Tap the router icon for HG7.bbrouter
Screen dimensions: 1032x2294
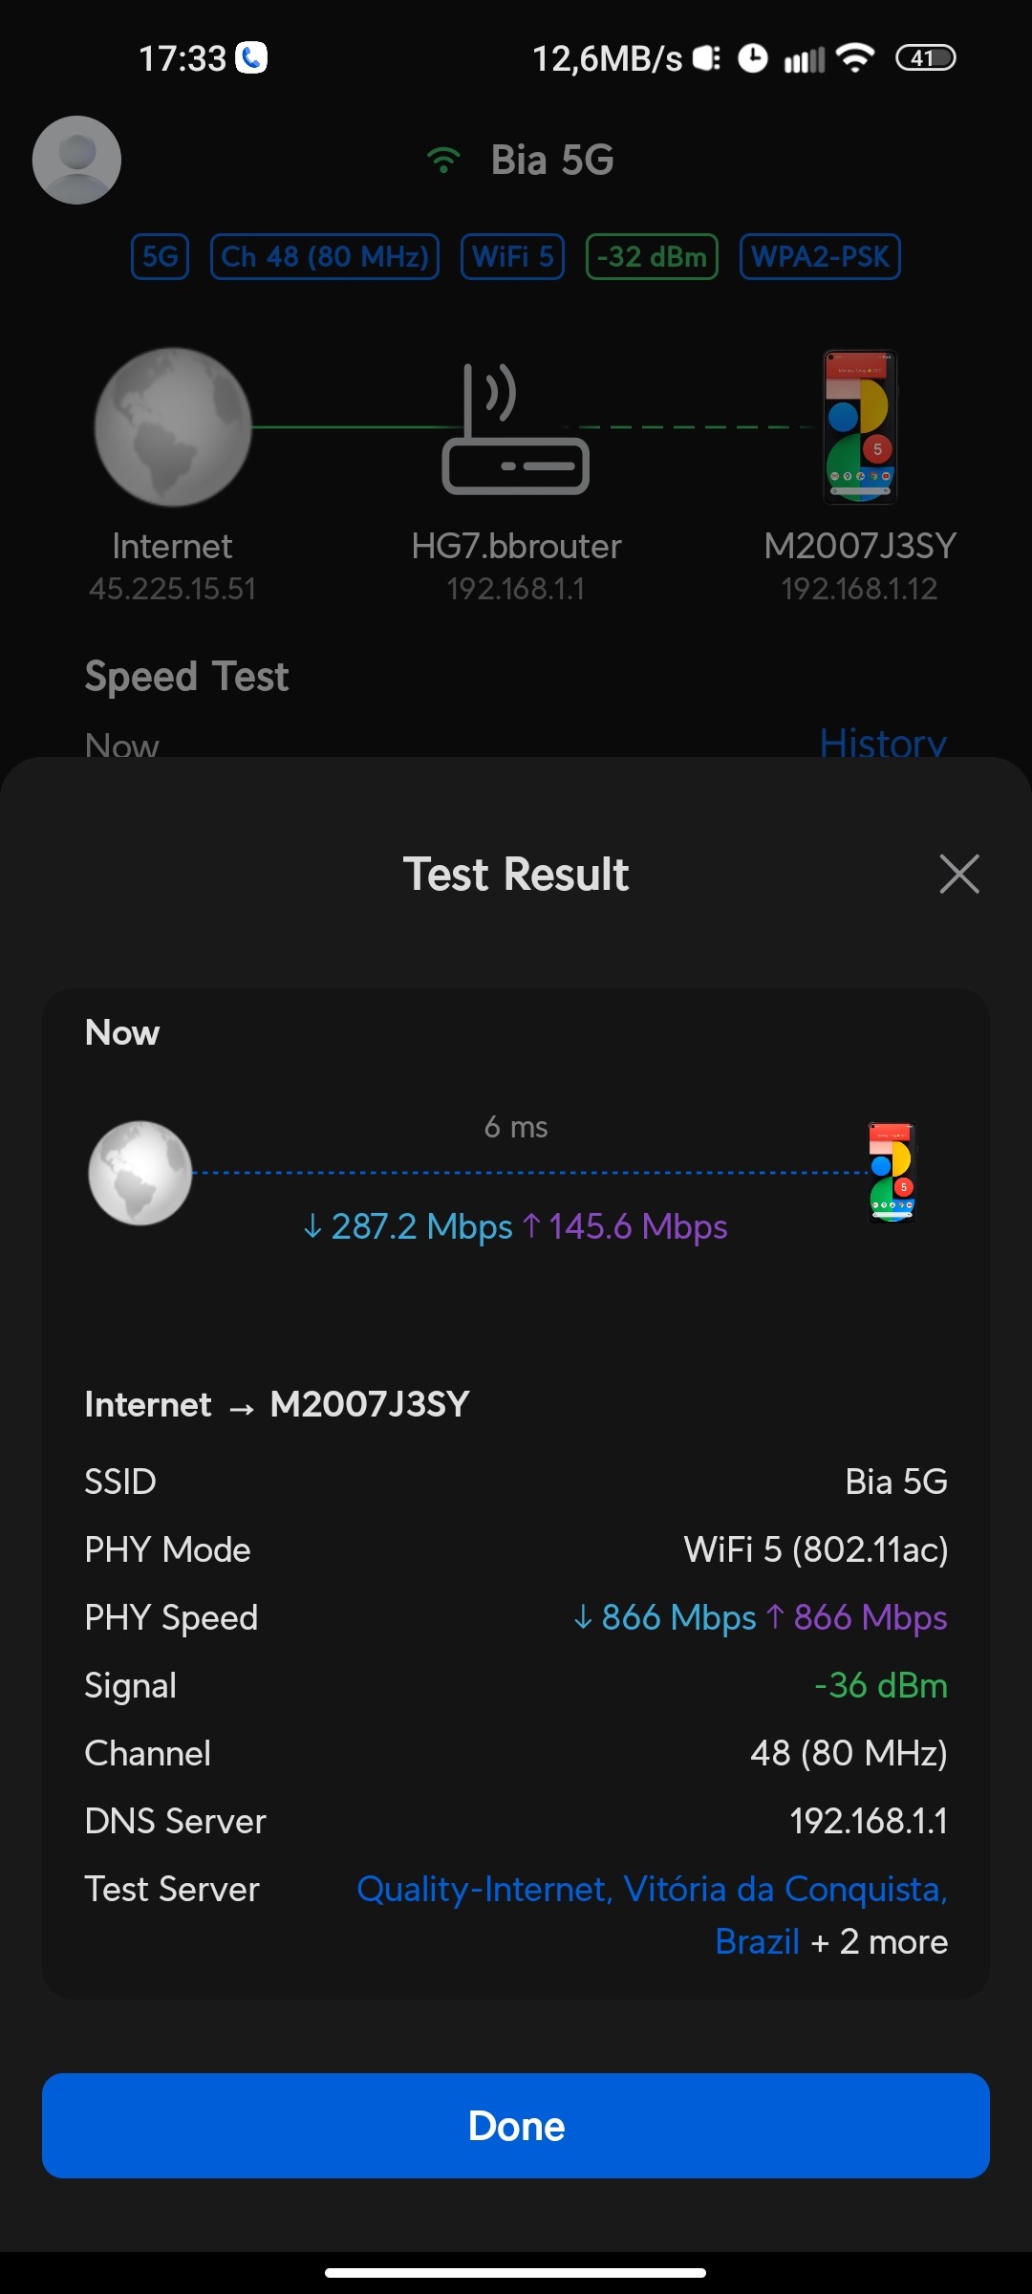[x=515, y=429]
